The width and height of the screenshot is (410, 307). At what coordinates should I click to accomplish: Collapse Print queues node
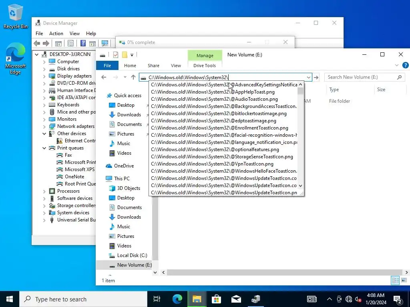pos(44,148)
